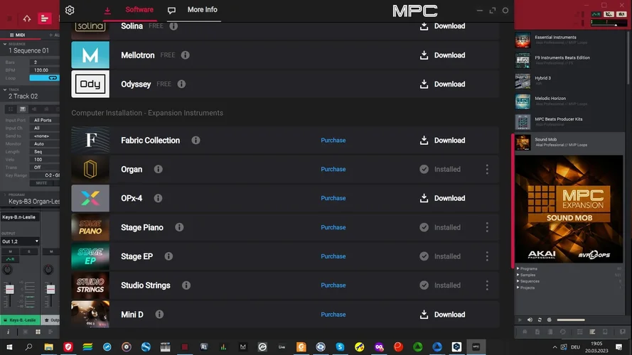This screenshot has width=632, height=355.
Task: Download the Mellotron plugin
Action: 442,55
